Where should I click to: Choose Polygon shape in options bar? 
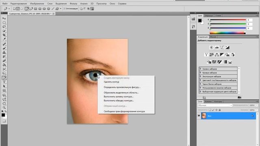(x=49, y=9)
